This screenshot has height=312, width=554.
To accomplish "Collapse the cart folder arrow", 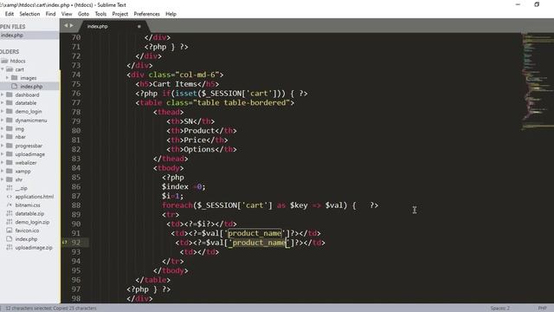I will 3,69.
